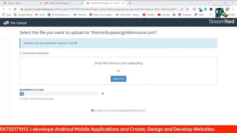Click the Go Back to /home/buyaoxzg/kikonisure.com link
The width and height of the screenshot is (237, 133).
(118, 110)
